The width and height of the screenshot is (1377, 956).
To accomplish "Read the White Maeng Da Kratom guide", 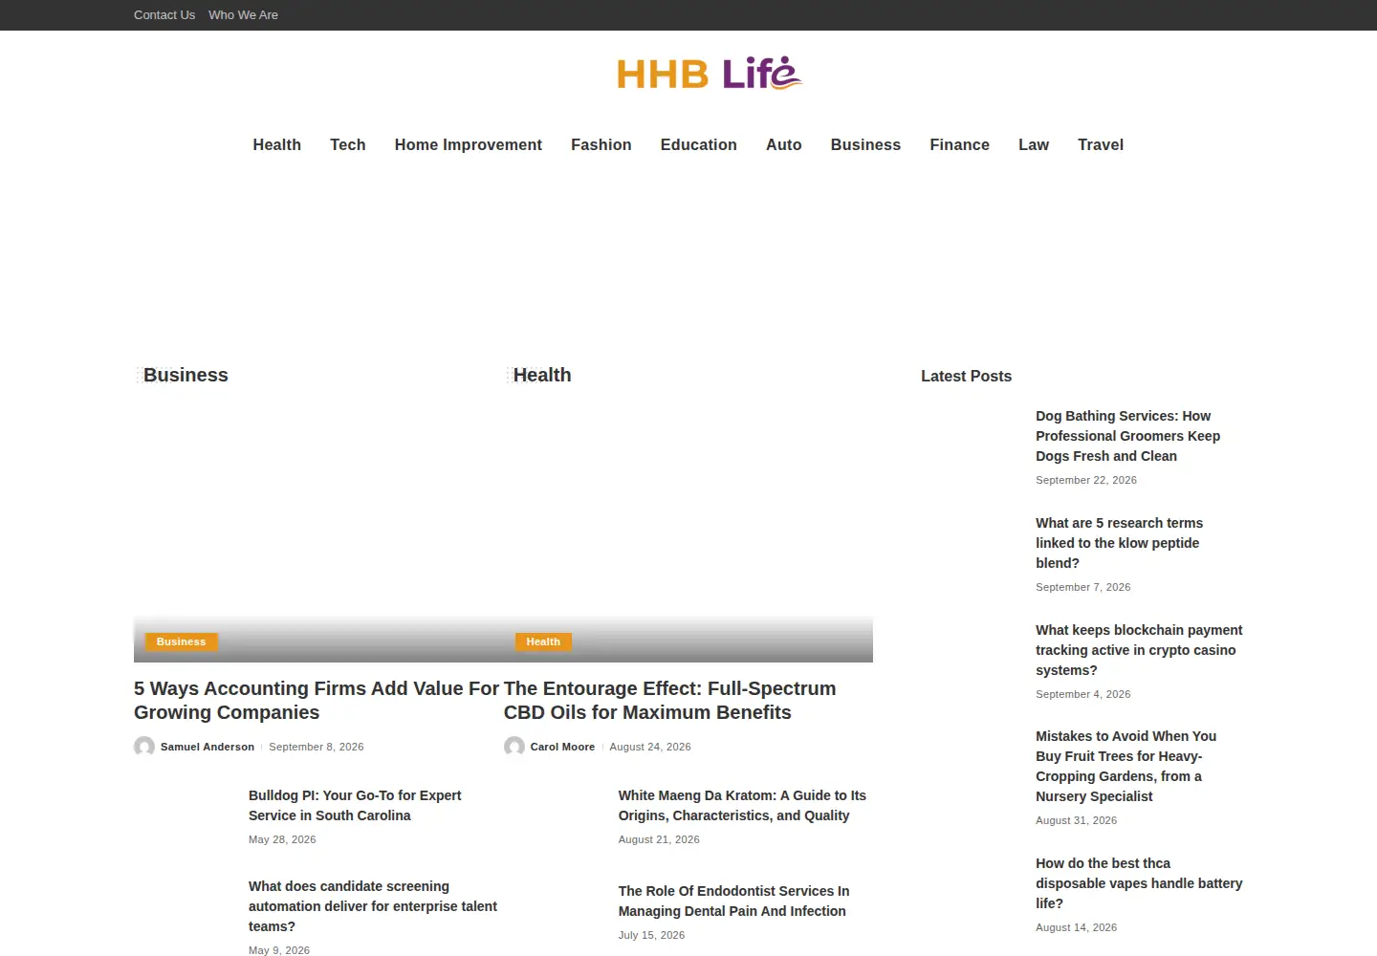I will tap(742, 806).
